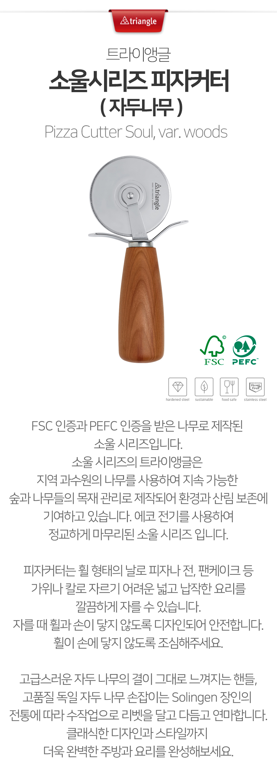Click the curved metal finger guard
277x772 pixels.
point(138,233)
